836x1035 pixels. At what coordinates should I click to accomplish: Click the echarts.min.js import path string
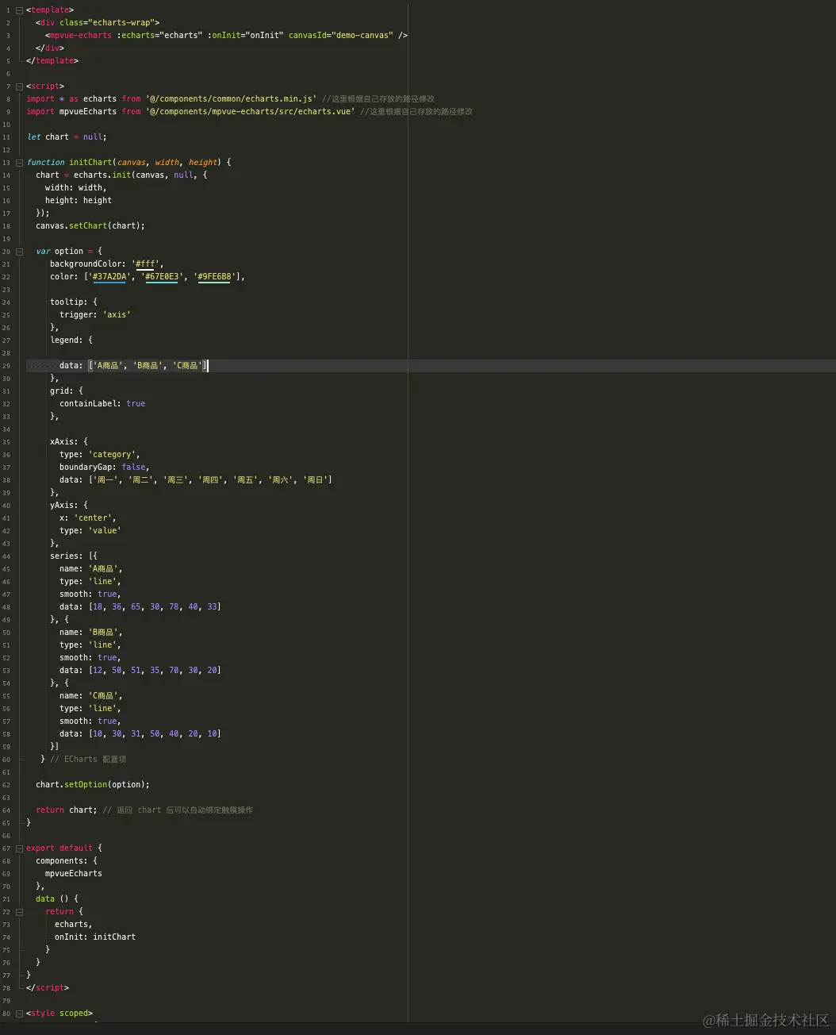pos(231,99)
